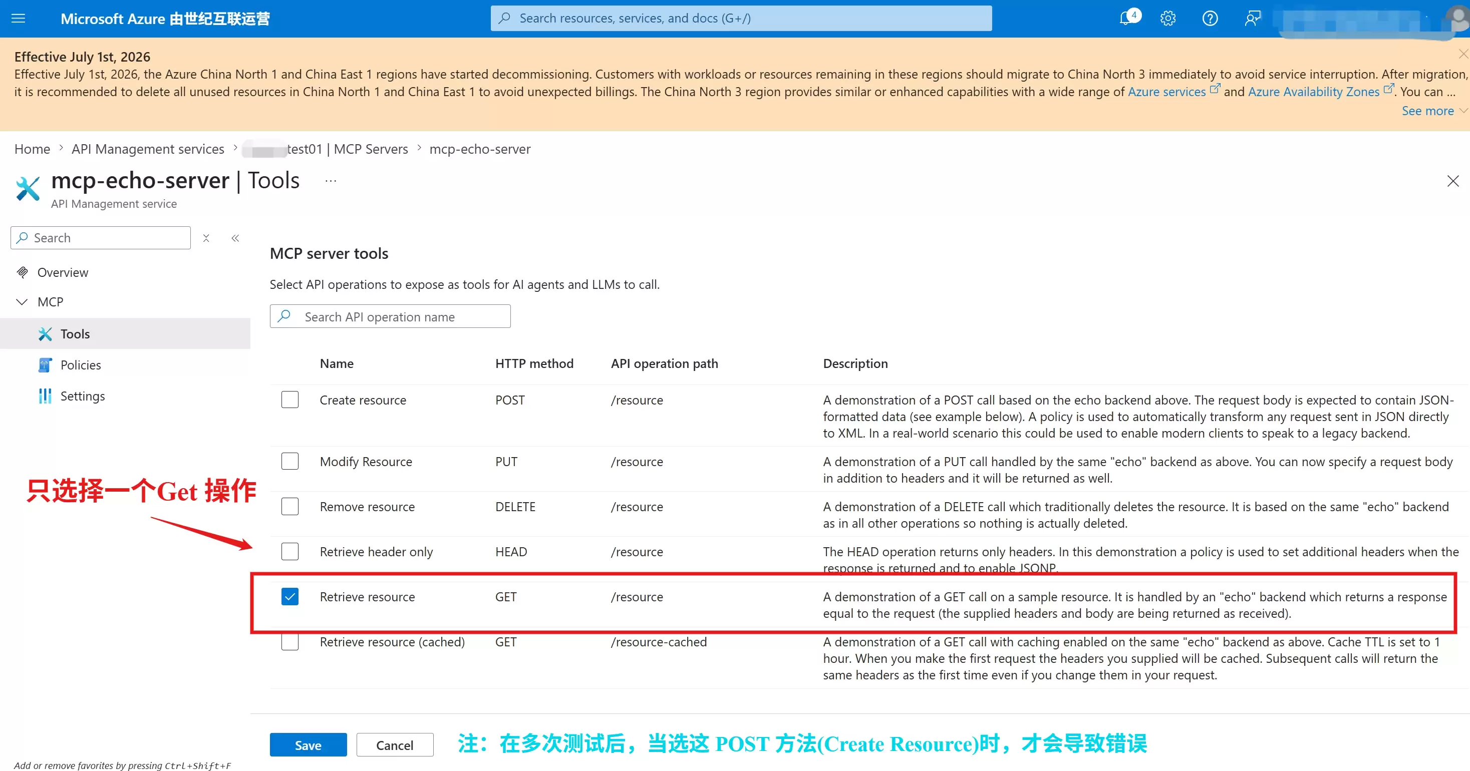Click mcp-echo-server breadcrumb
The image size is (1470, 771).
480,149
